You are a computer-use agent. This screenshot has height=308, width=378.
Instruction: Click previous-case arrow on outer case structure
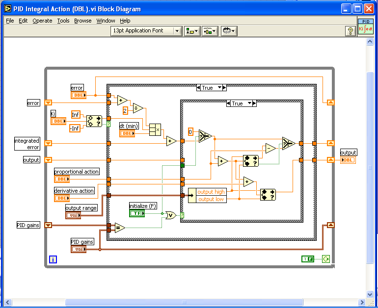(199, 88)
